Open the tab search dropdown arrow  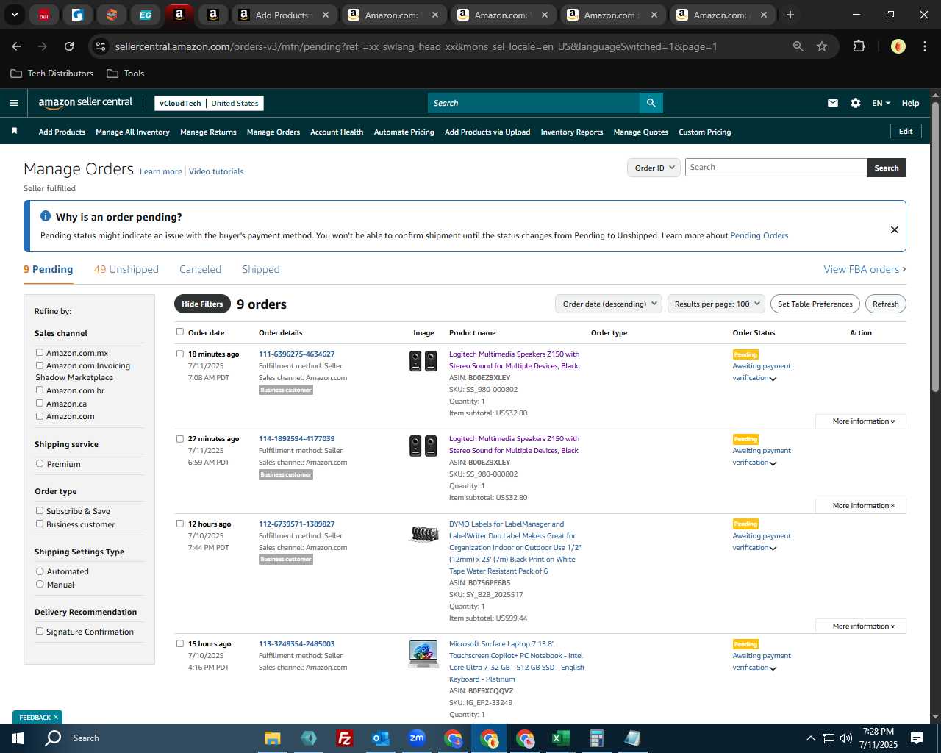(14, 15)
